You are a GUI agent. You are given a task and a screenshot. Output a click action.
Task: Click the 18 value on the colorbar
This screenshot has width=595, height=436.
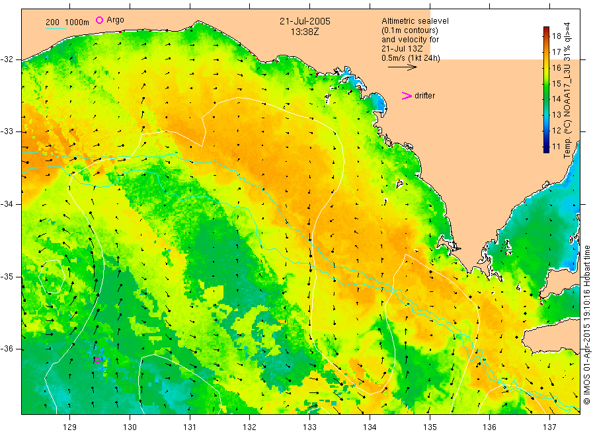point(557,36)
